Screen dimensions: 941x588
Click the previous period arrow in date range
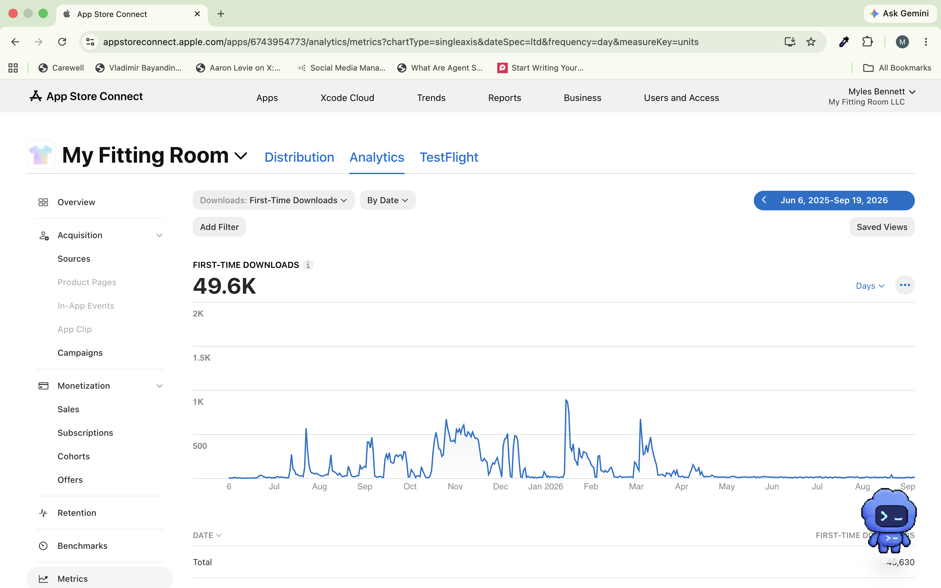tap(764, 200)
